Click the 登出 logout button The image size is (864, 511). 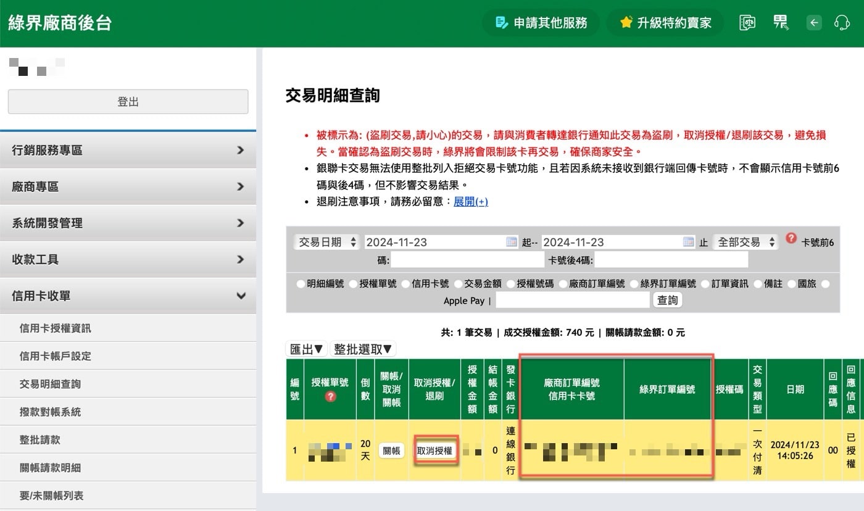coord(128,102)
